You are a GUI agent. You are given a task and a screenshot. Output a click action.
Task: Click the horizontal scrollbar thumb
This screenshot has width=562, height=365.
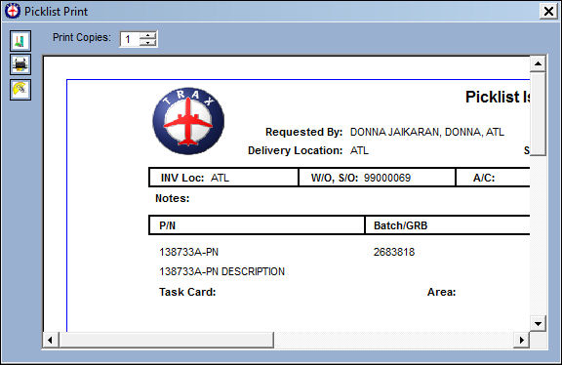coord(166,340)
